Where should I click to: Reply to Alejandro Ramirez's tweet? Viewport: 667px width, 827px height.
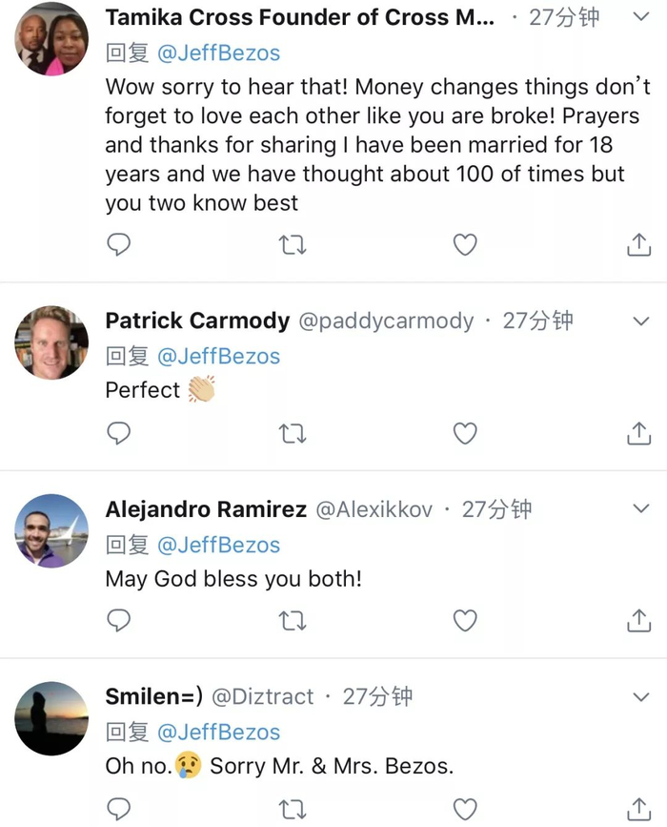click(118, 621)
